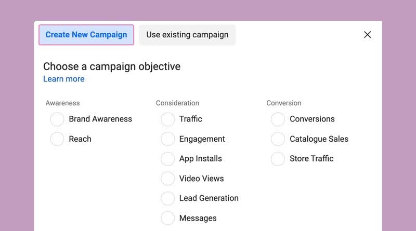This screenshot has height=231, width=416.
Task: Choose the Video Views radio button
Action: coord(167,179)
